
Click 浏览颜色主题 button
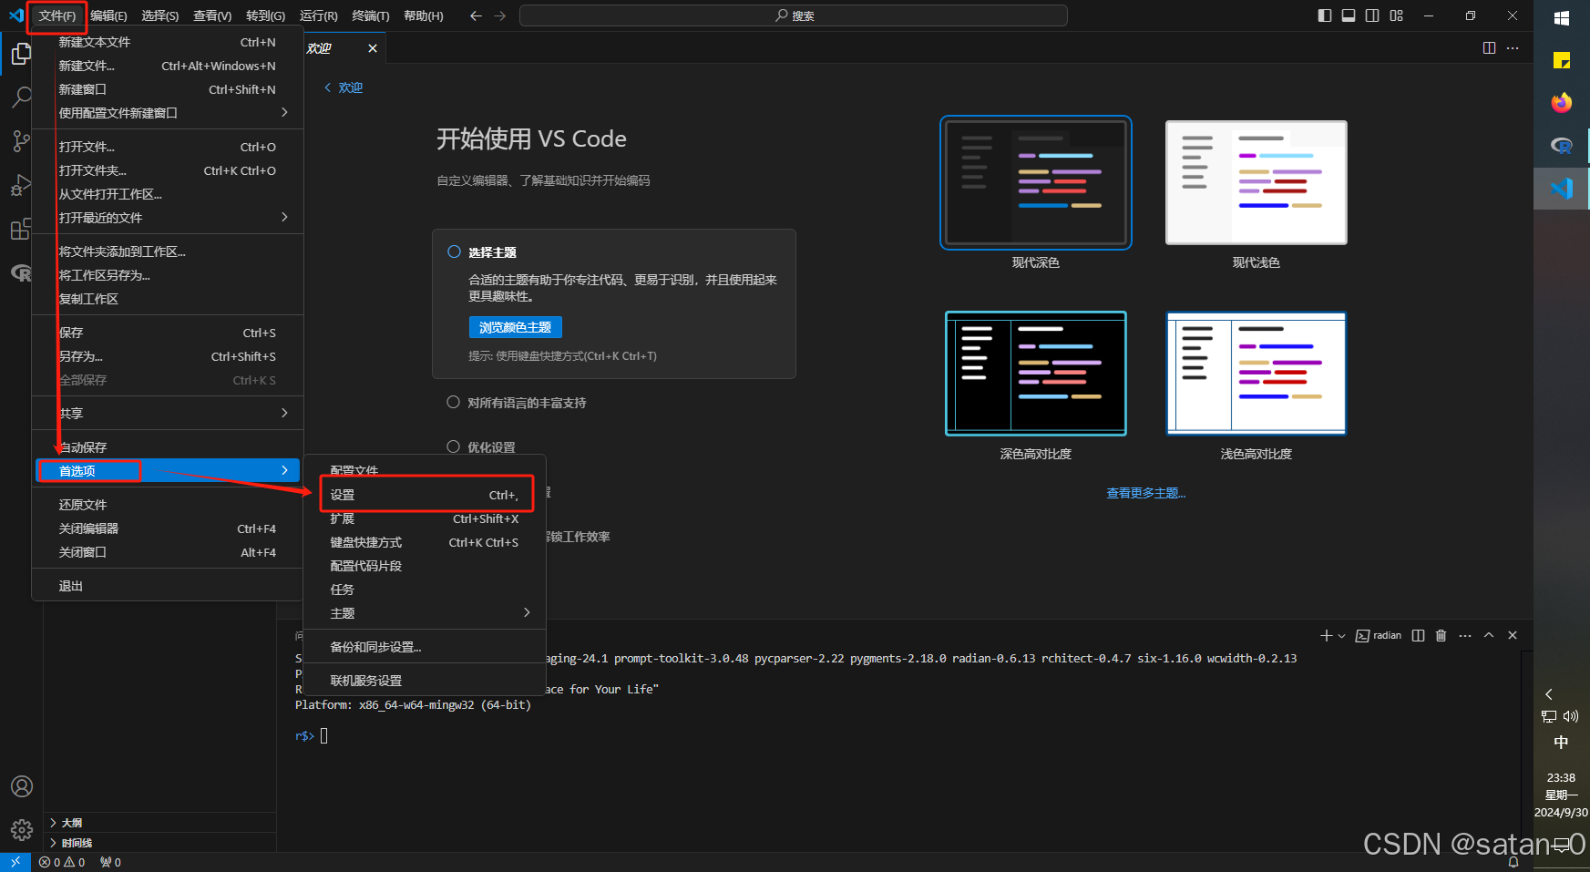(x=515, y=327)
